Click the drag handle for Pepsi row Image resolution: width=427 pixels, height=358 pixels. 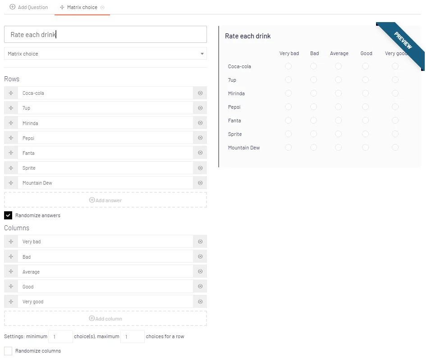tap(11, 138)
